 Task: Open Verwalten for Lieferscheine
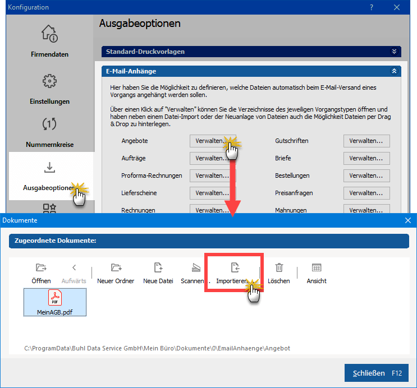(x=212, y=193)
